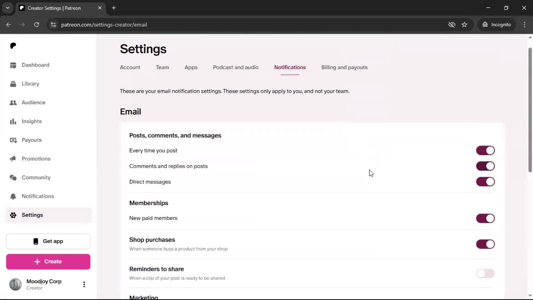Switch to Billing and payouts tab

click(344, 67)
